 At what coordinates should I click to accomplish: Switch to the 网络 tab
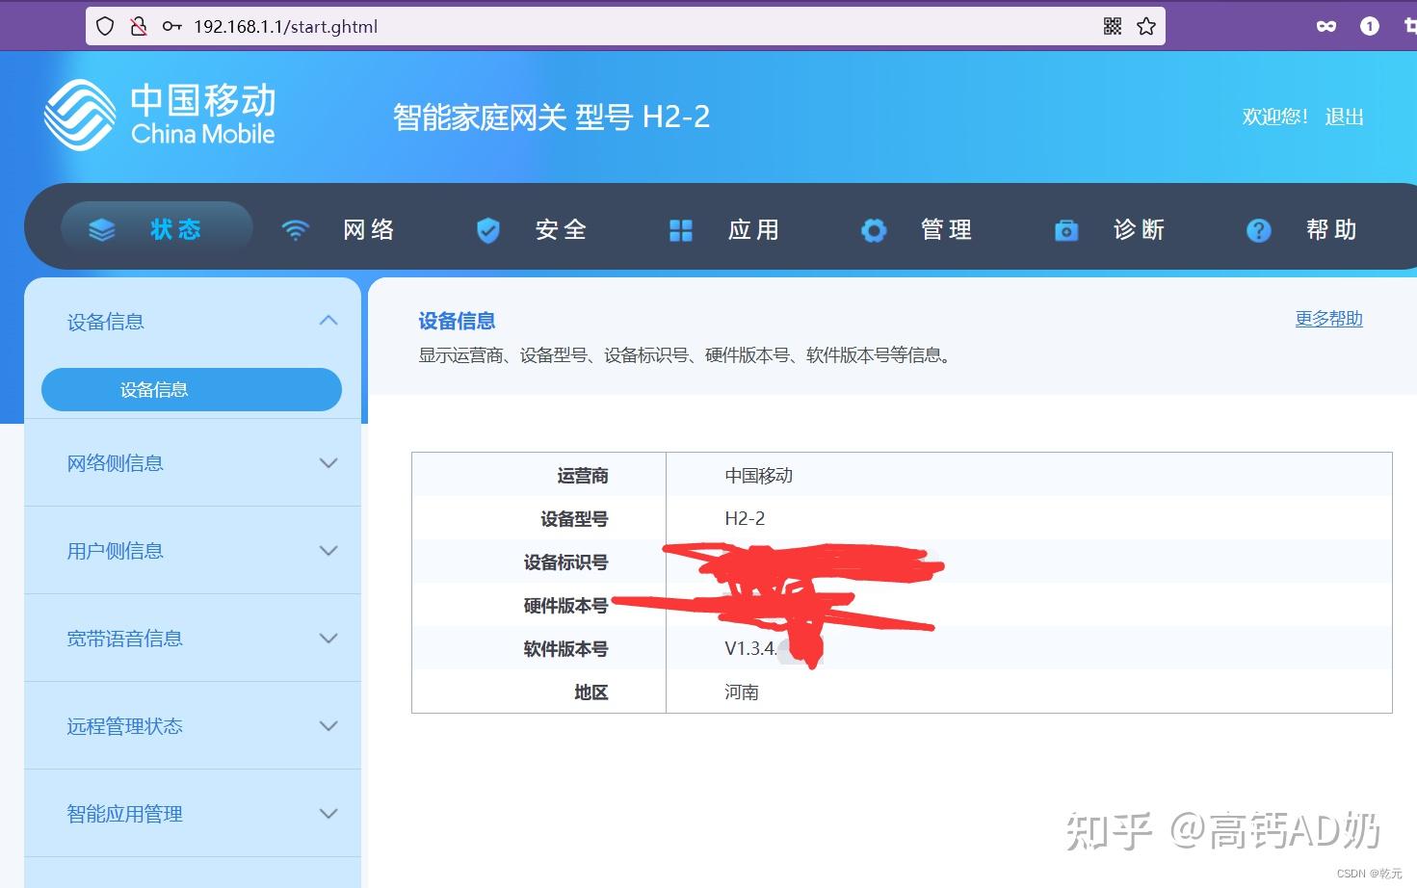[x=369, y=229]
